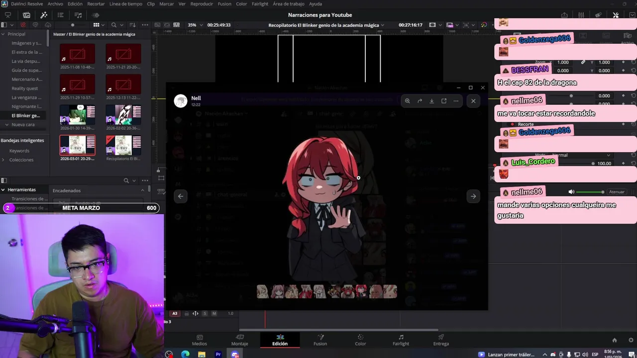Mute the volume speaker icon in chat overlay
The height and width of the screenshot is (358, 637).
click(571, 192)
